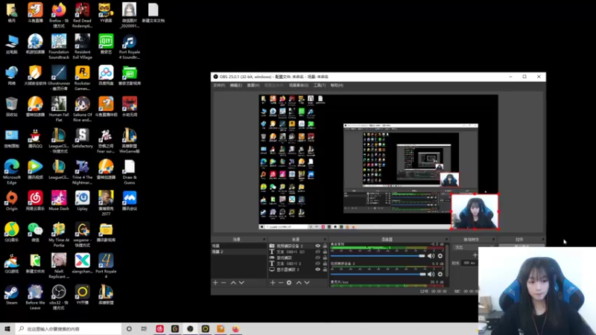Open Windows Start button
Image resolution: width=596 pixels, height=335 pixels.
tap(7, 329)
